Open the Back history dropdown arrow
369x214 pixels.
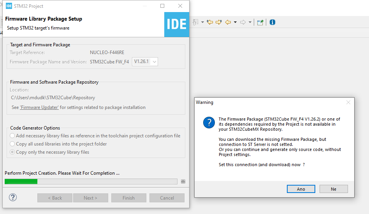pyautogui.click(x=235, y=22)
